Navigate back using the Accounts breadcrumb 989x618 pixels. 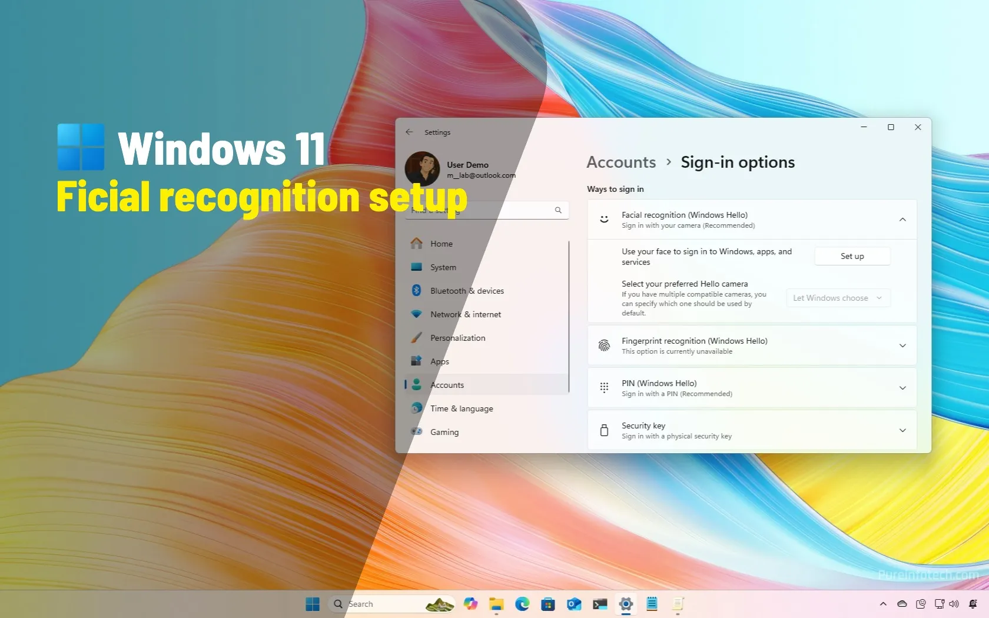click(620, 162)
